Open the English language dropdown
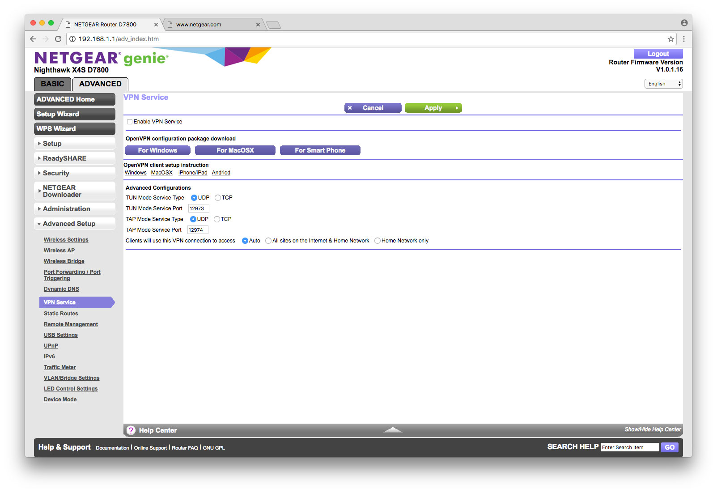717x493 pixels. point(663,84)
